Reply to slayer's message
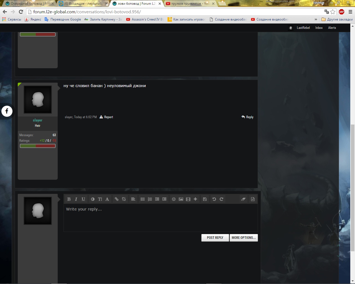 pos(247,117)
